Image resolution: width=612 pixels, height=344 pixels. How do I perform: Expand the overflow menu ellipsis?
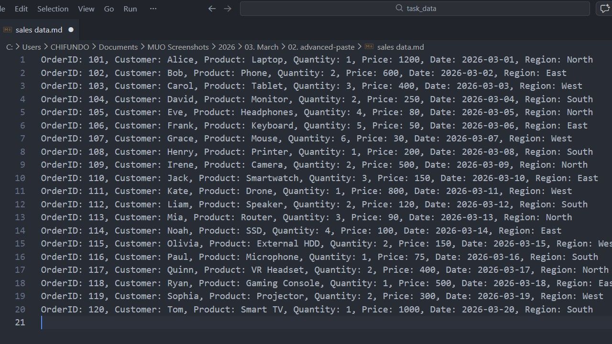pyautogui.click(x=153, y=9)
